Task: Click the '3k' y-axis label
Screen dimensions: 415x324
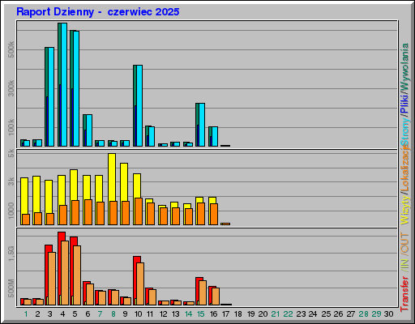Action: coord(11,181)
